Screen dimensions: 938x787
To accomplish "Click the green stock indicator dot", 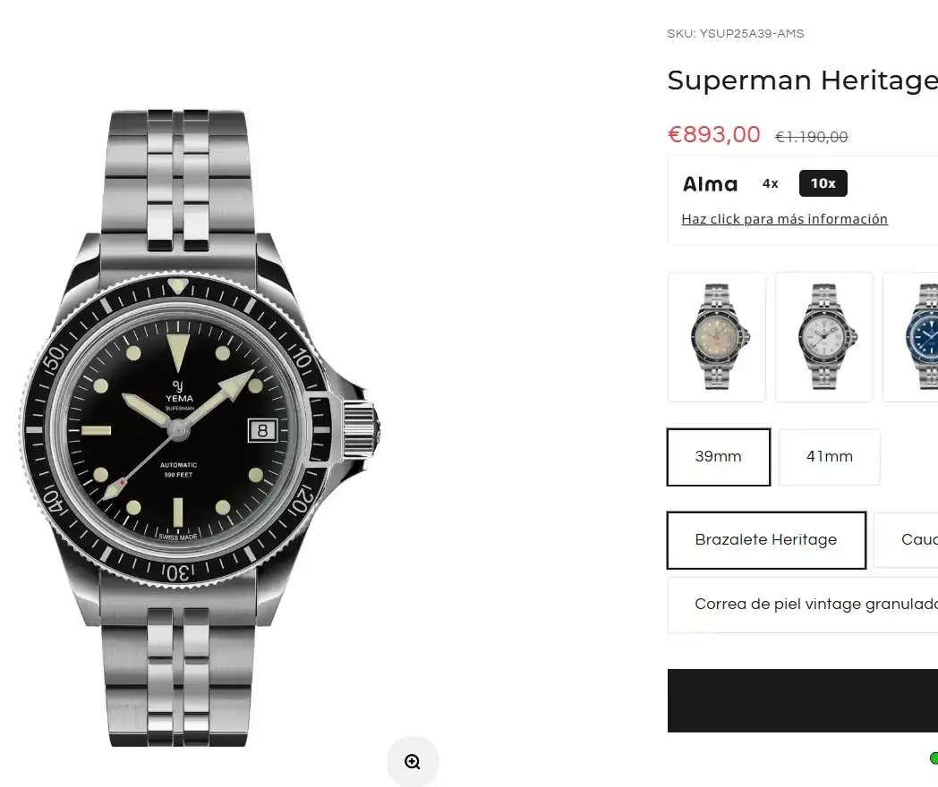I will coord(934,758).
